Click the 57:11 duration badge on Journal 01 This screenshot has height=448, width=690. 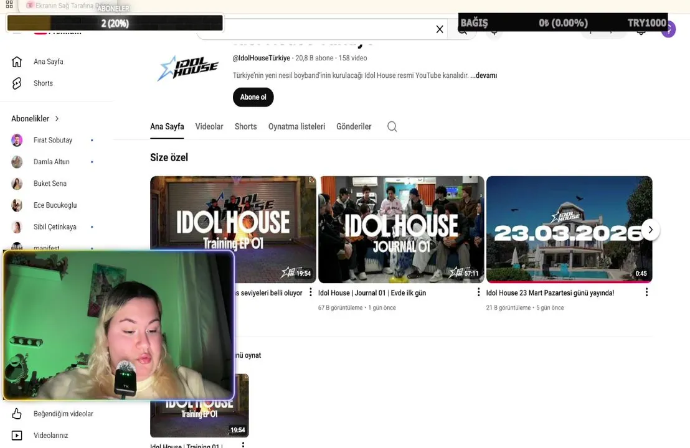pos(471,273)
